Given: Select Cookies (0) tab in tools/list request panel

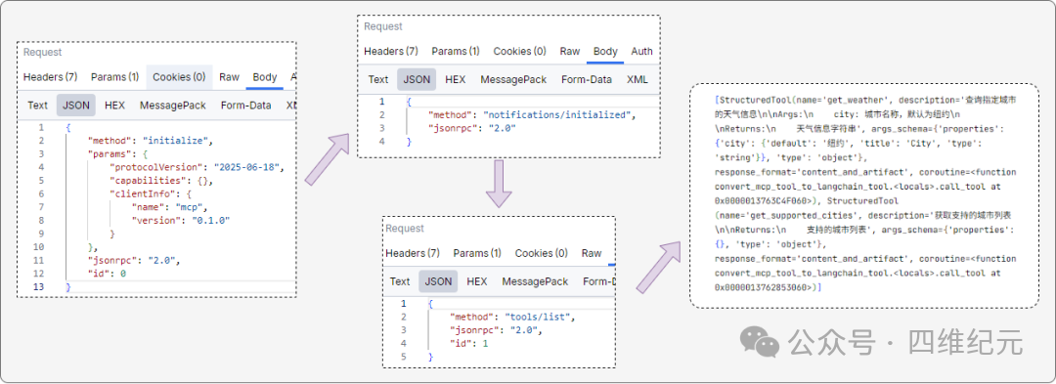Looking at the screenshot, I should pyautogui.click(x=542, y=253).
